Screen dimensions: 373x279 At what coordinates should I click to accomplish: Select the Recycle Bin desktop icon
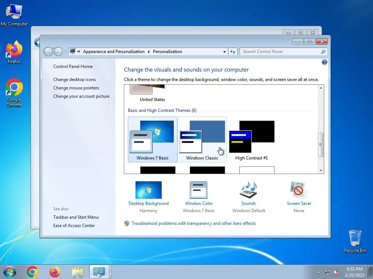click(x=355, y=241)
